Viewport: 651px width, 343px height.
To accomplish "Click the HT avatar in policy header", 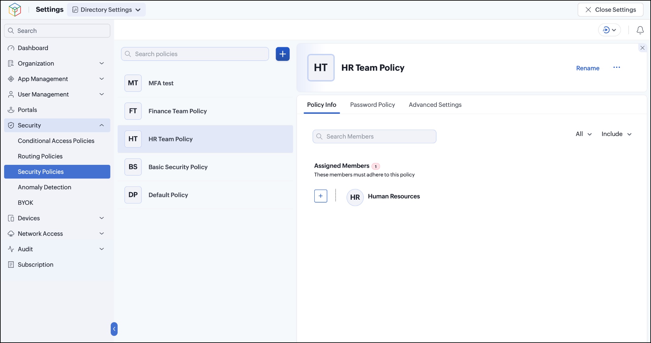I will coord(321,68).
